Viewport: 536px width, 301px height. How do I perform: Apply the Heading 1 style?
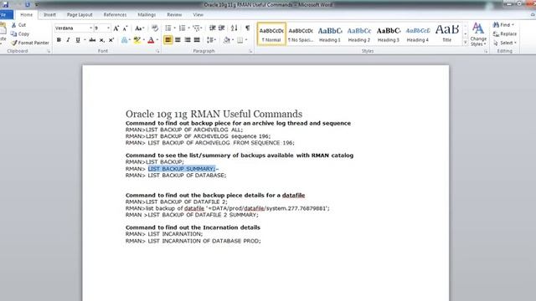coord(330,34)
